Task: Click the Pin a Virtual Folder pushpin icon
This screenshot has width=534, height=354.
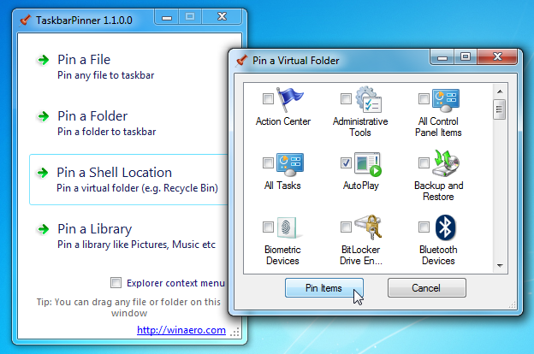Action: 241,60
